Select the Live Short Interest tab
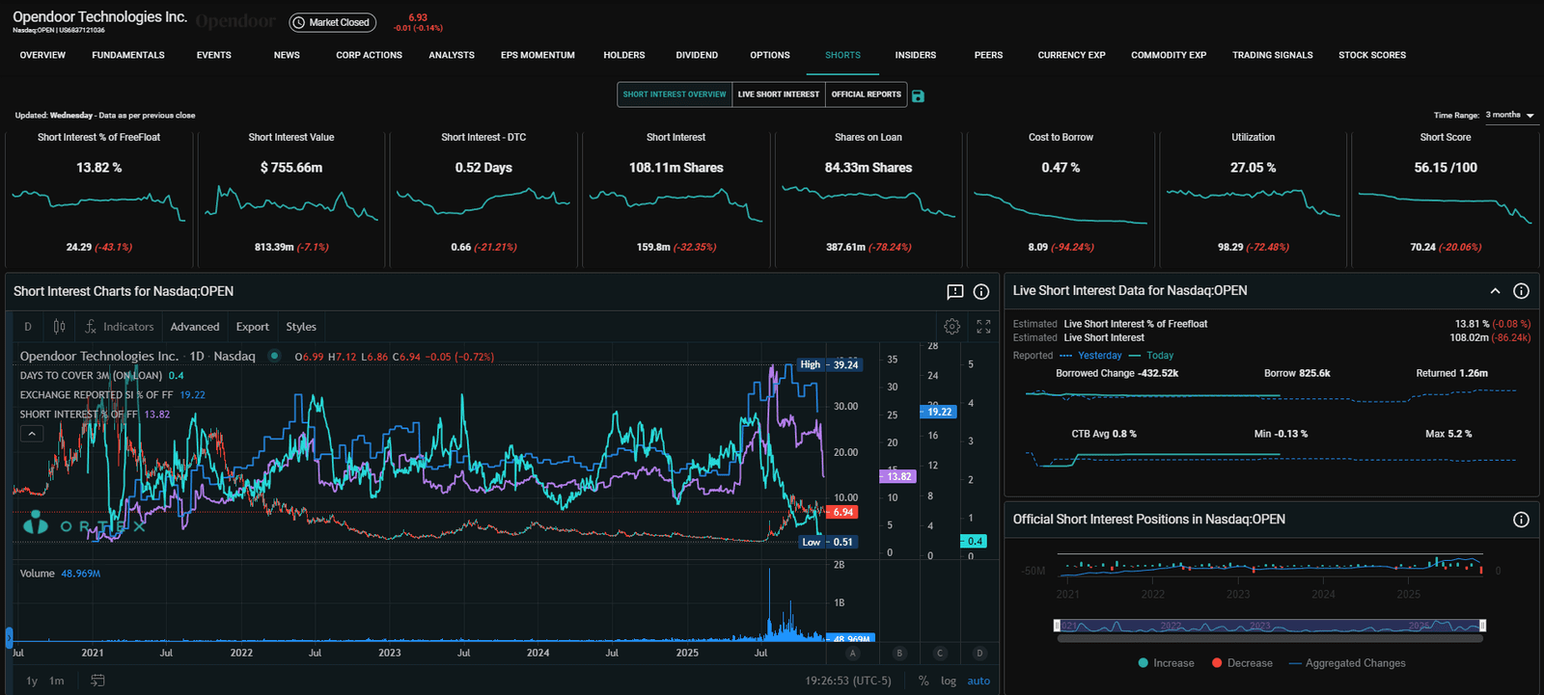 click(x=778, y=94)
